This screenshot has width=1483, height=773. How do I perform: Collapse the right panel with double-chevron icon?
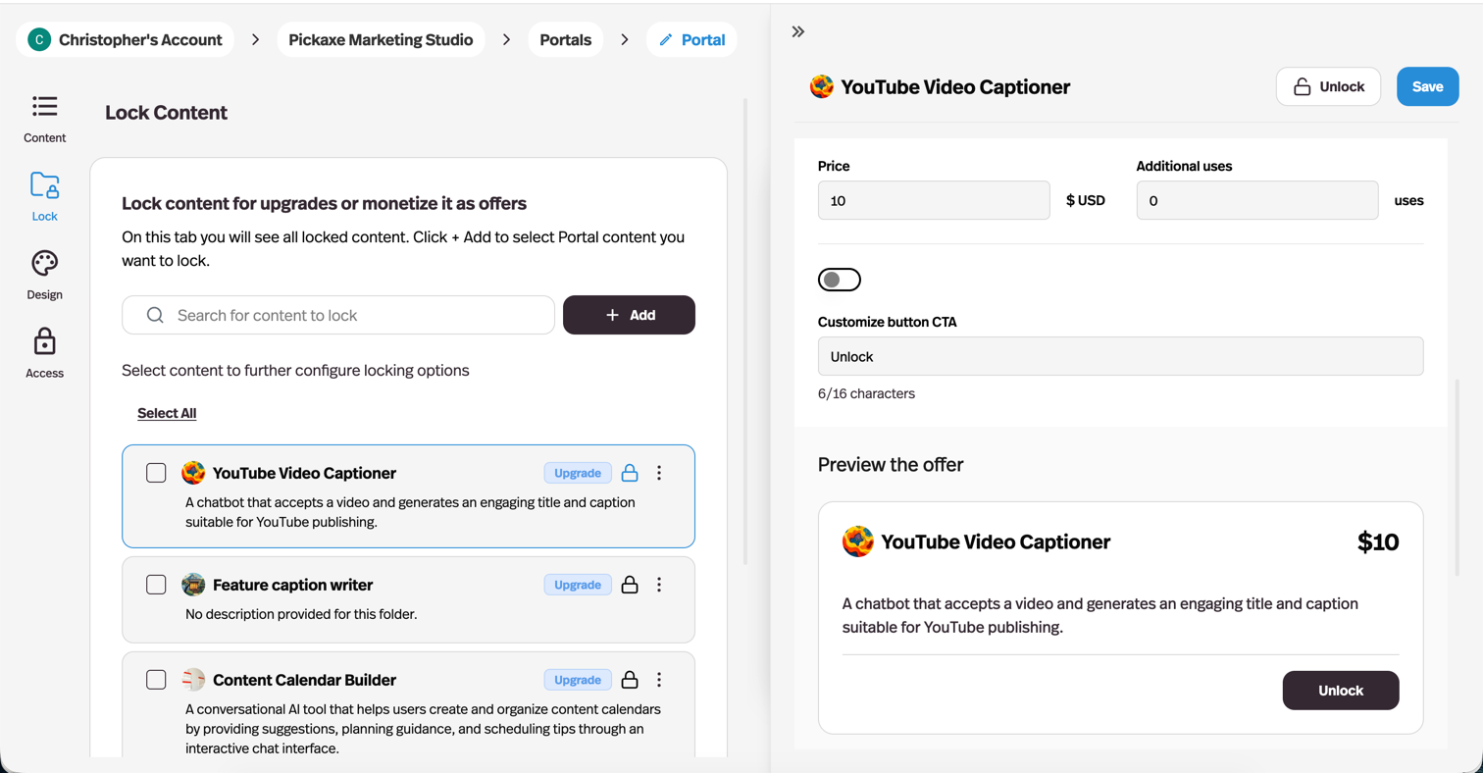coord(798,31)
